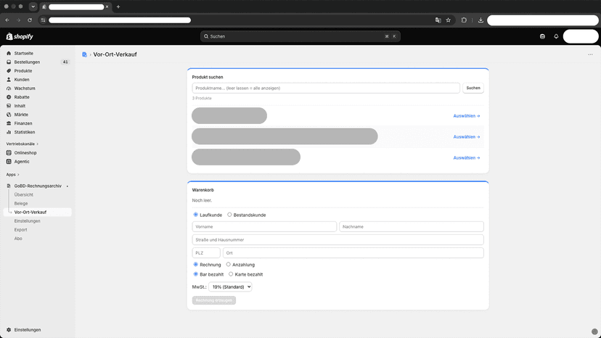Viewport: 601px width, 338px height.
Task: Go forward with the browser arrow
Action: point(18,20)
